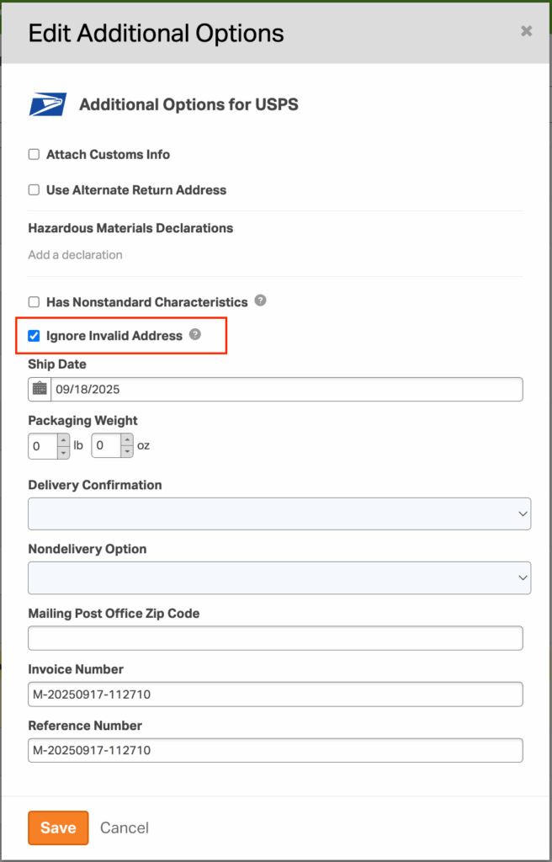Close the Edit Additional Options dialog
Screen dimensions: 552x862
click(x=526, y=31)
